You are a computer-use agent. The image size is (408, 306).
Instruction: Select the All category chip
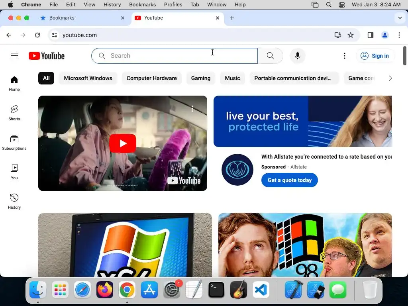[x=46, y=78]
